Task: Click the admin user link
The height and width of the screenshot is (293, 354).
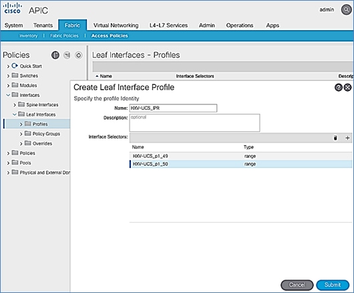Action: click(327, 10)
